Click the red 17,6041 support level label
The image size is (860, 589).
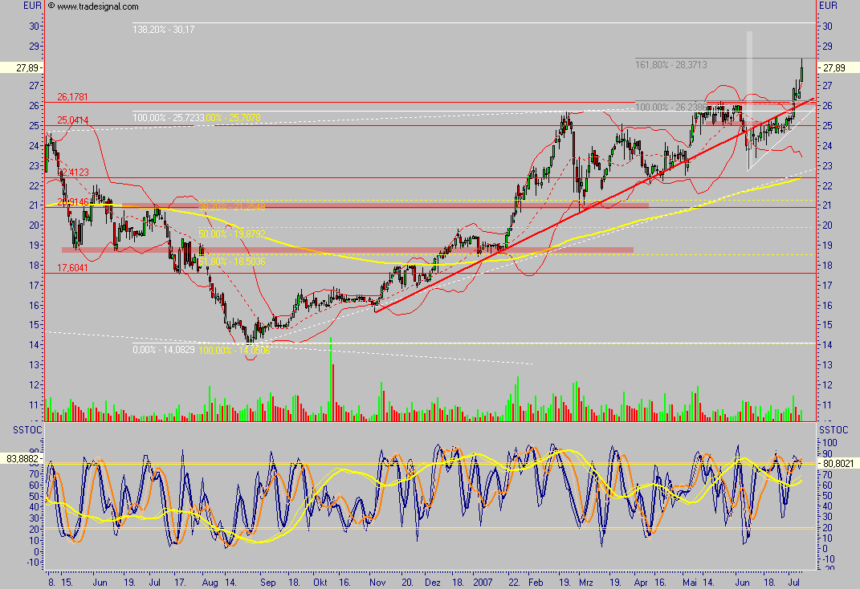coord(72,268)
